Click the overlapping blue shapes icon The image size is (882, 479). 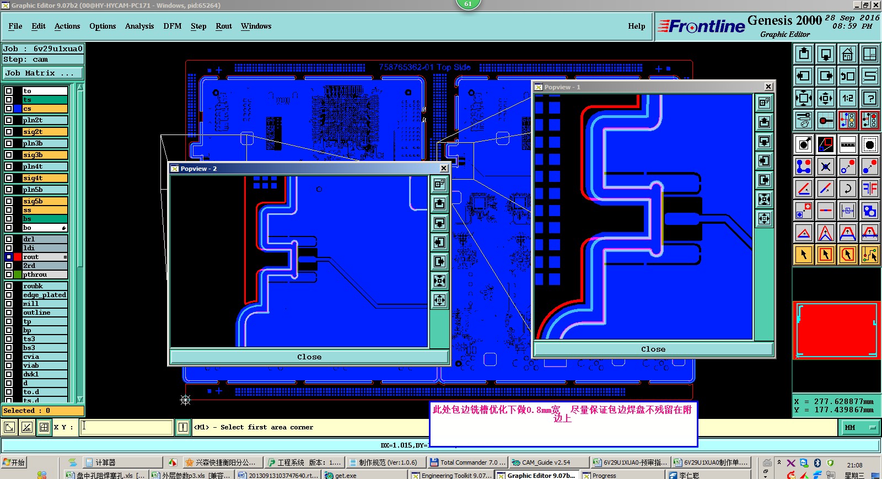[x=870, y=211]
